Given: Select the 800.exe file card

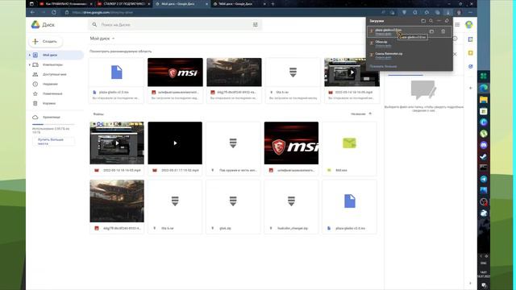Looking at the screenshot, I should coord(349,148).
